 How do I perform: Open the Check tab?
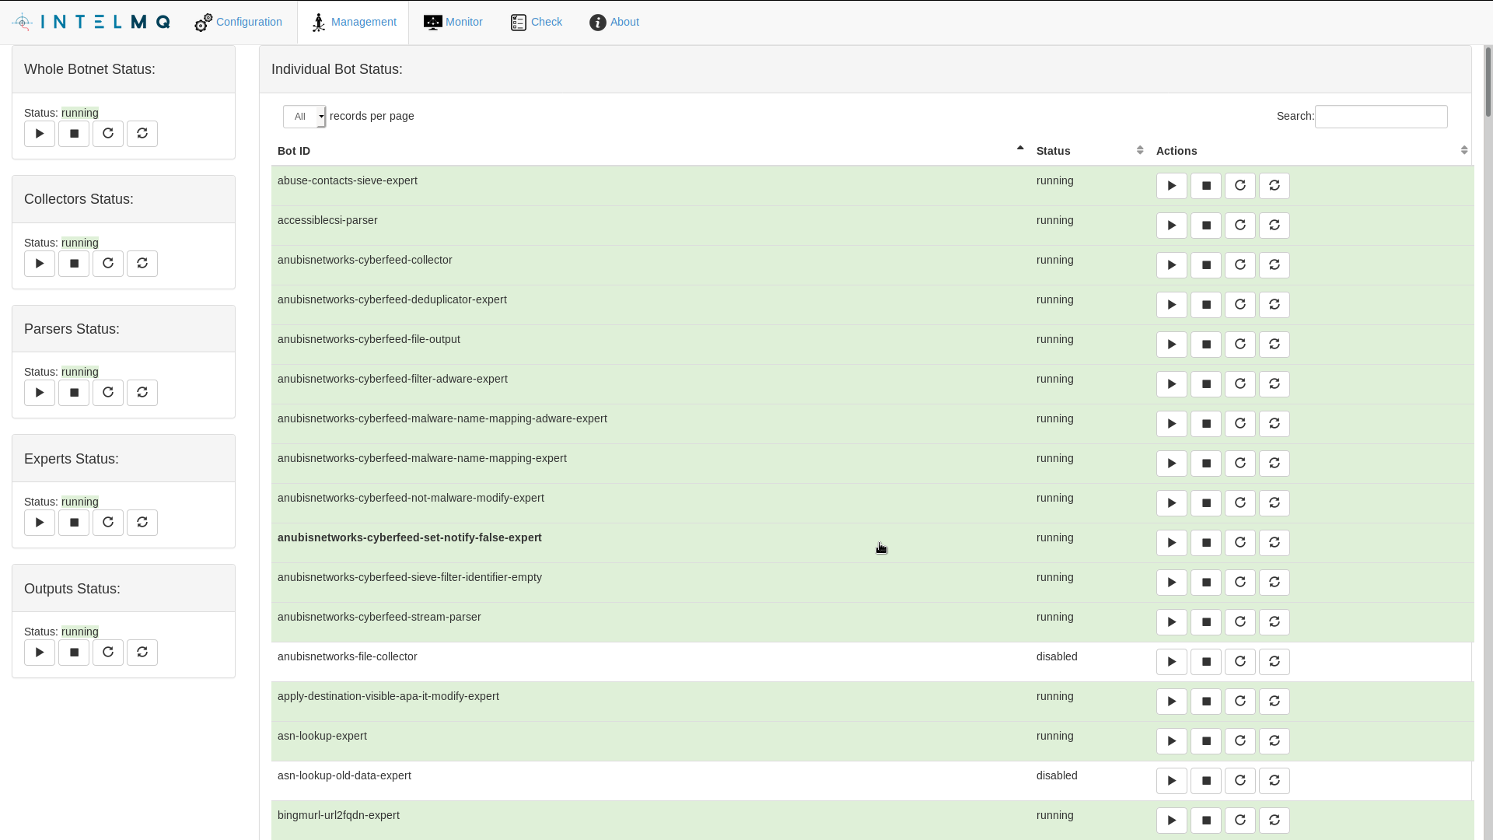point(537,22)
